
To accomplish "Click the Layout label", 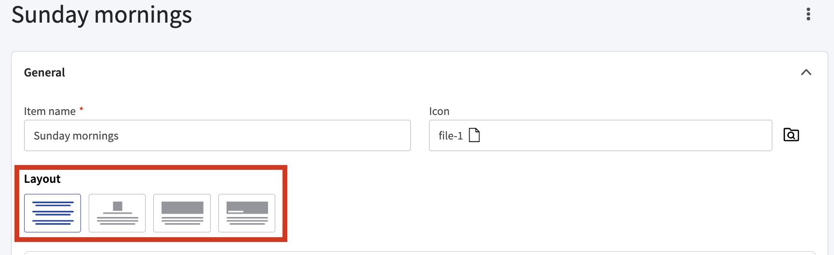I will tap(42, 179).
